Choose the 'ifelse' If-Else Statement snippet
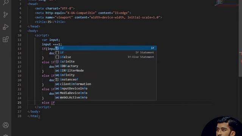242x136 pixels. click(x=106, y=57)
